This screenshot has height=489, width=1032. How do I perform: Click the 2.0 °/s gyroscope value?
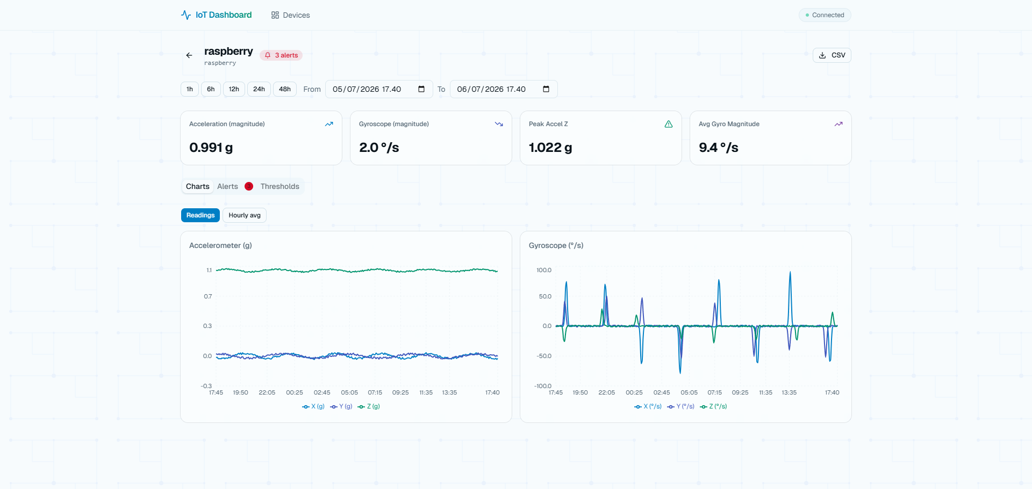[x=379, y=148]
